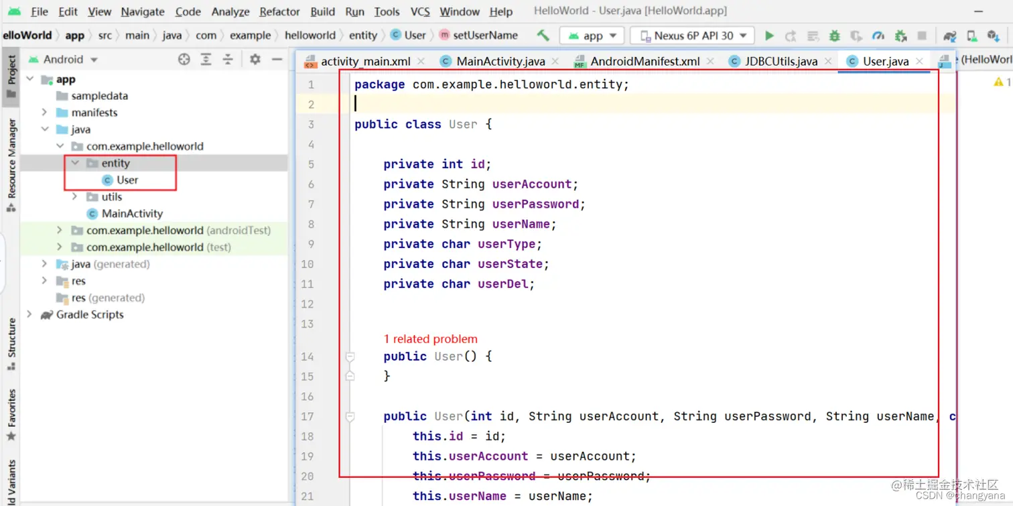Expand the manifests folder
This screenshot has height=506, width=1013.
tap(44, 113)
